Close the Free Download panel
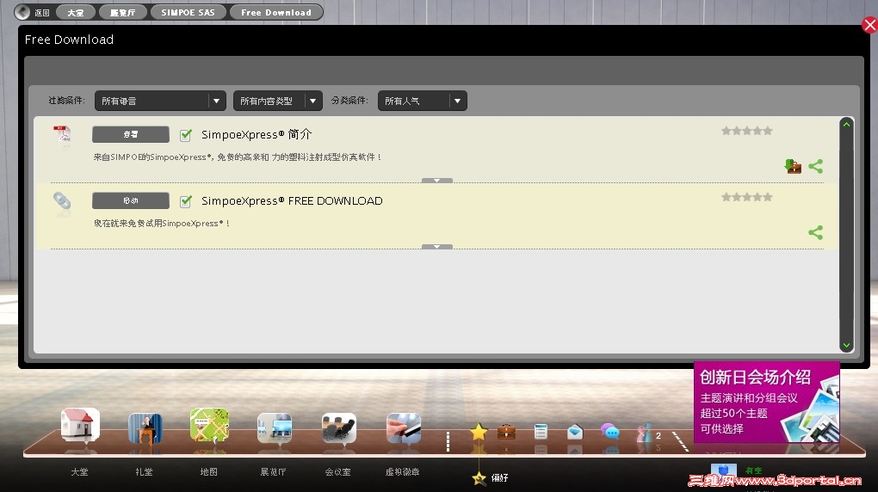Image resolution: width=878 pixels, height=492 pixels. 869,25
